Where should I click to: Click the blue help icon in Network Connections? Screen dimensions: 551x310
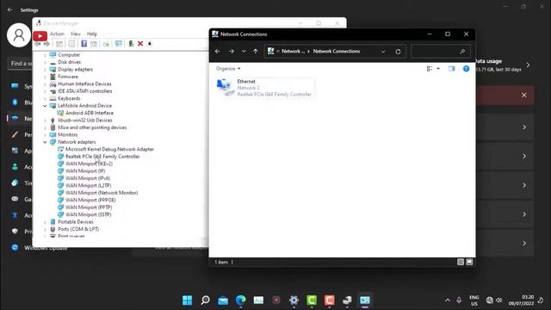tap(466, 69)
